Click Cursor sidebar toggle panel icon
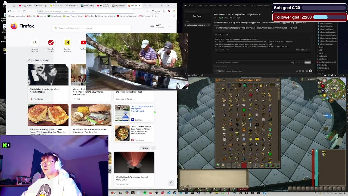 pyautogui.click(x=190, y=5)
